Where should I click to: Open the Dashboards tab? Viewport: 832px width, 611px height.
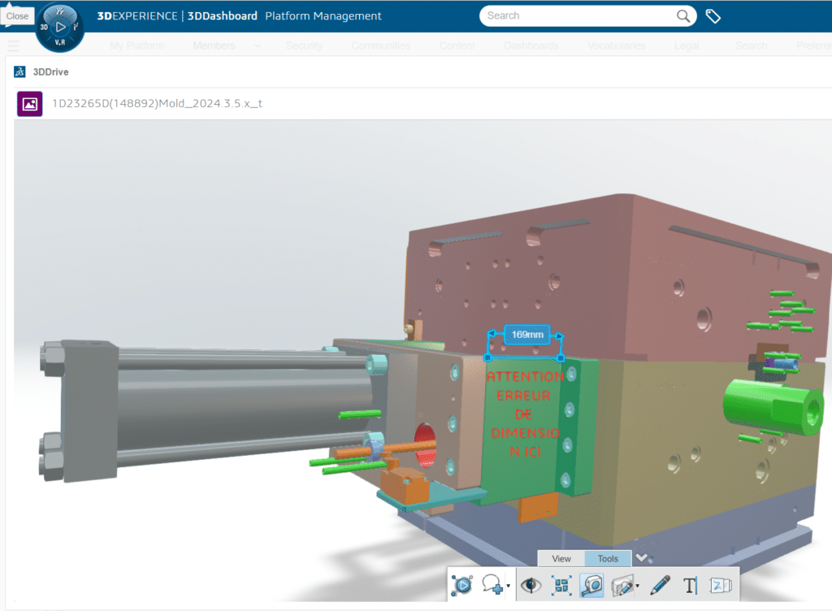(x=531, y=45)
